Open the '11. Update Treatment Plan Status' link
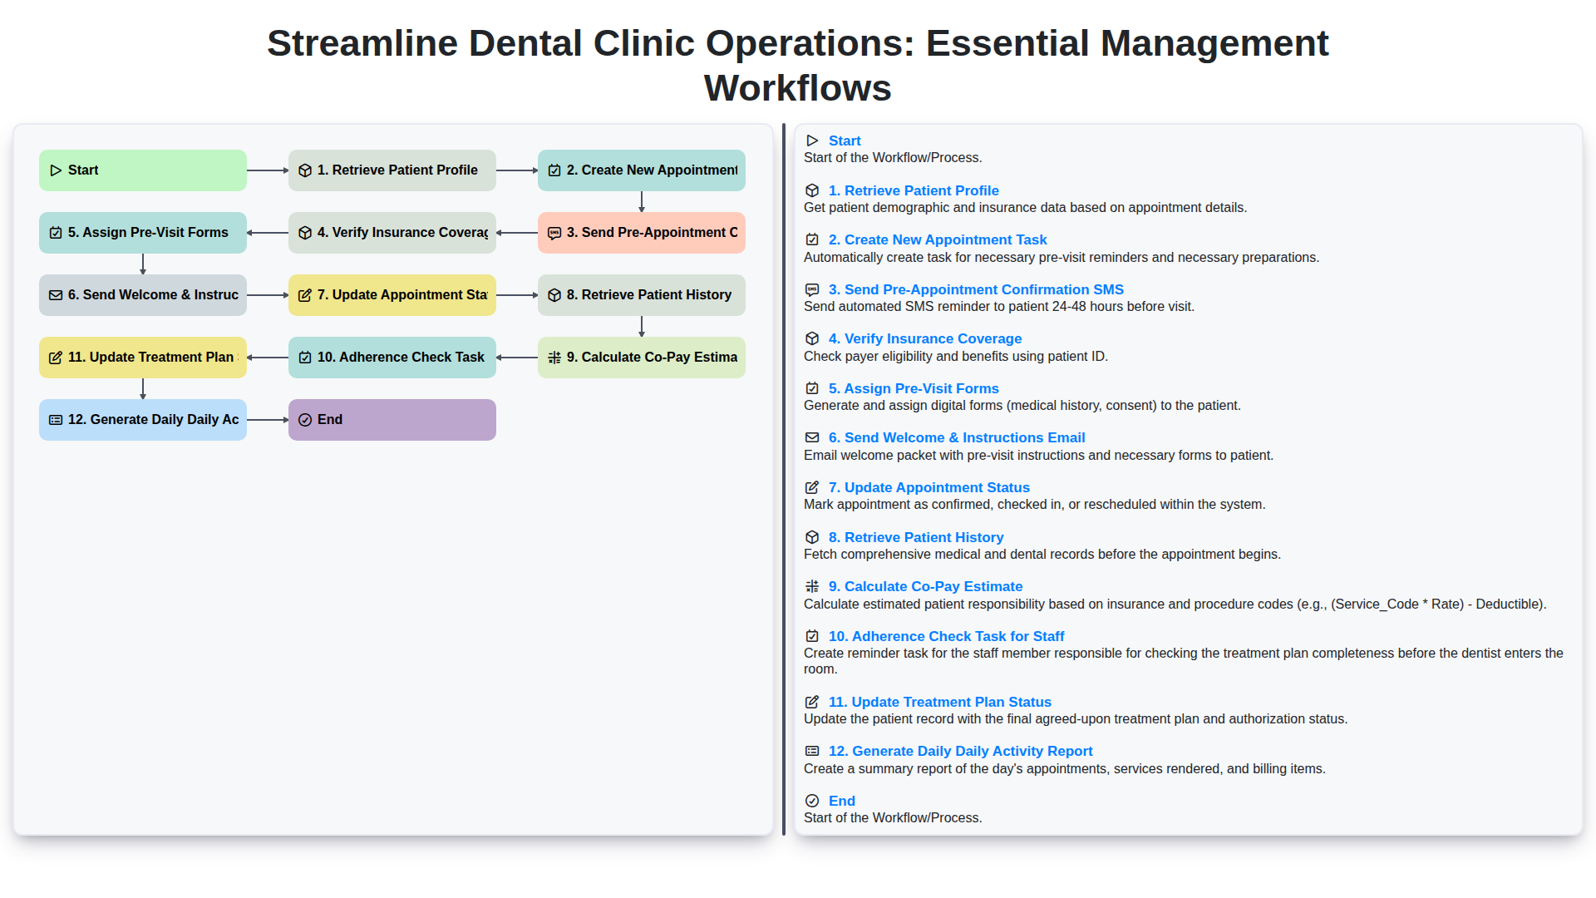The width and height of the screenshot is (1596, 898). pos(939,702)
